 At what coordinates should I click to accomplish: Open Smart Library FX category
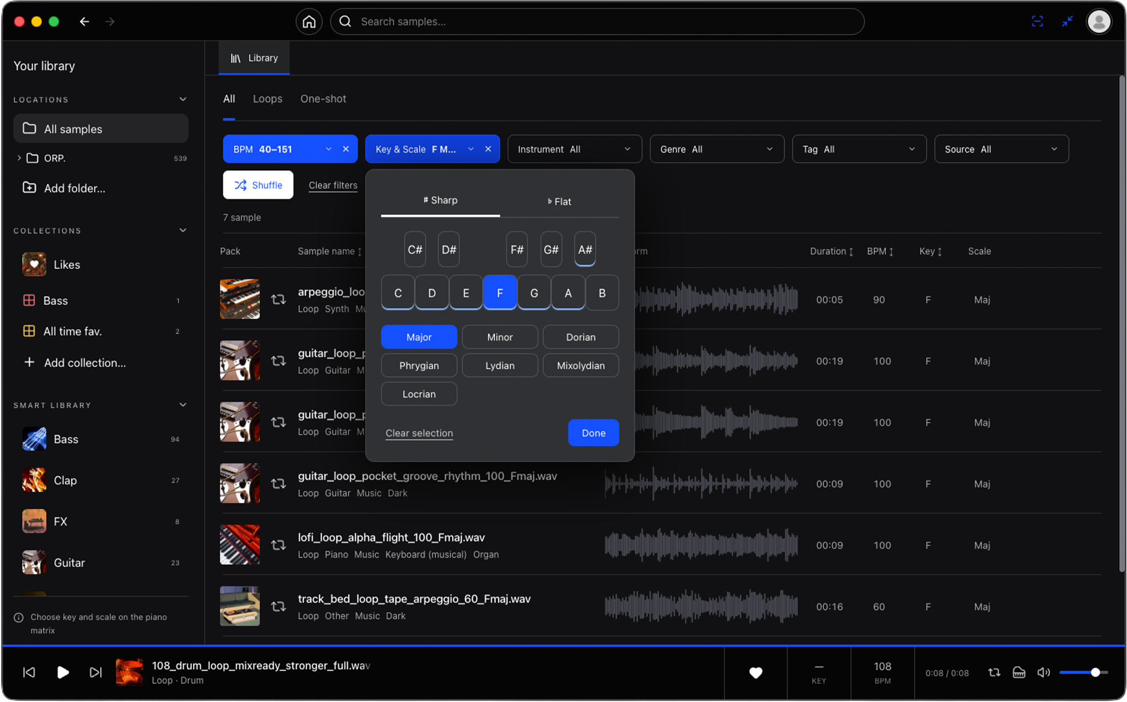point(101,522)
